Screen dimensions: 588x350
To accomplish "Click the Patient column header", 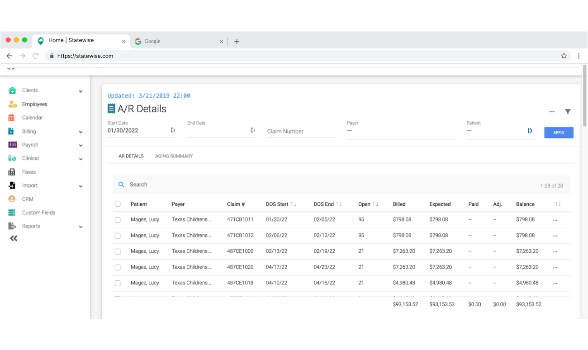I will click(139, 204).
